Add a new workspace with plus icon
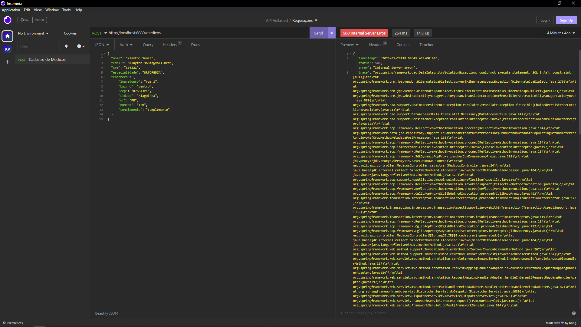Screen dimensions: 581x327 (x=8, y=62)
